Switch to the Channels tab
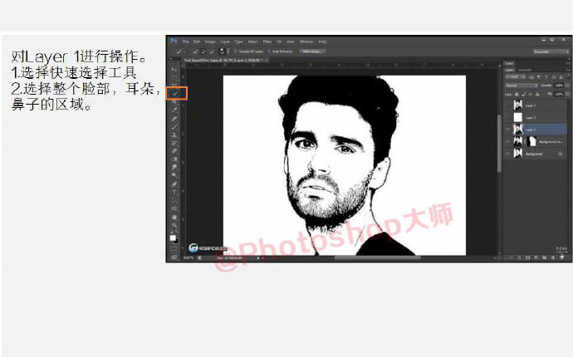The width and height of the screenshot is (573, 357). point(525,70)
